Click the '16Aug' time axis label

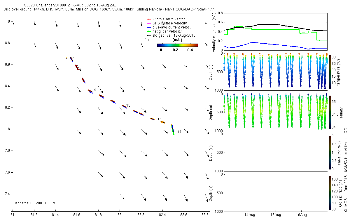pos(301,215)
